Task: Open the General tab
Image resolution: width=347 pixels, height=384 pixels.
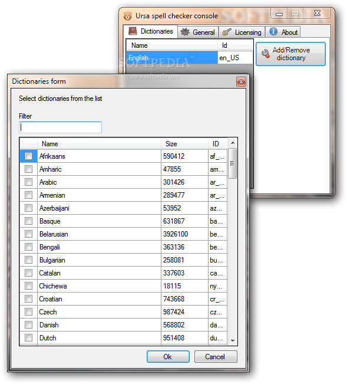Action: (x=197, y=32)
